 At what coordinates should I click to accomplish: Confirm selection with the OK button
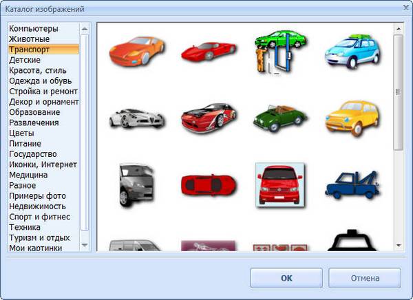[286, 278]
